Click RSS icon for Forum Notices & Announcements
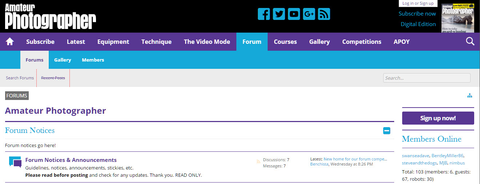The width and height of the screenshot is (480, 184). click(x=258, y=162)
